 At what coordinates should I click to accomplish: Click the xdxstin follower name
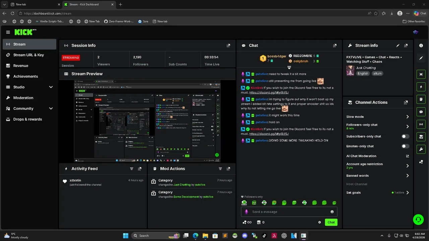pyautogui.click(x=75, y=180)
